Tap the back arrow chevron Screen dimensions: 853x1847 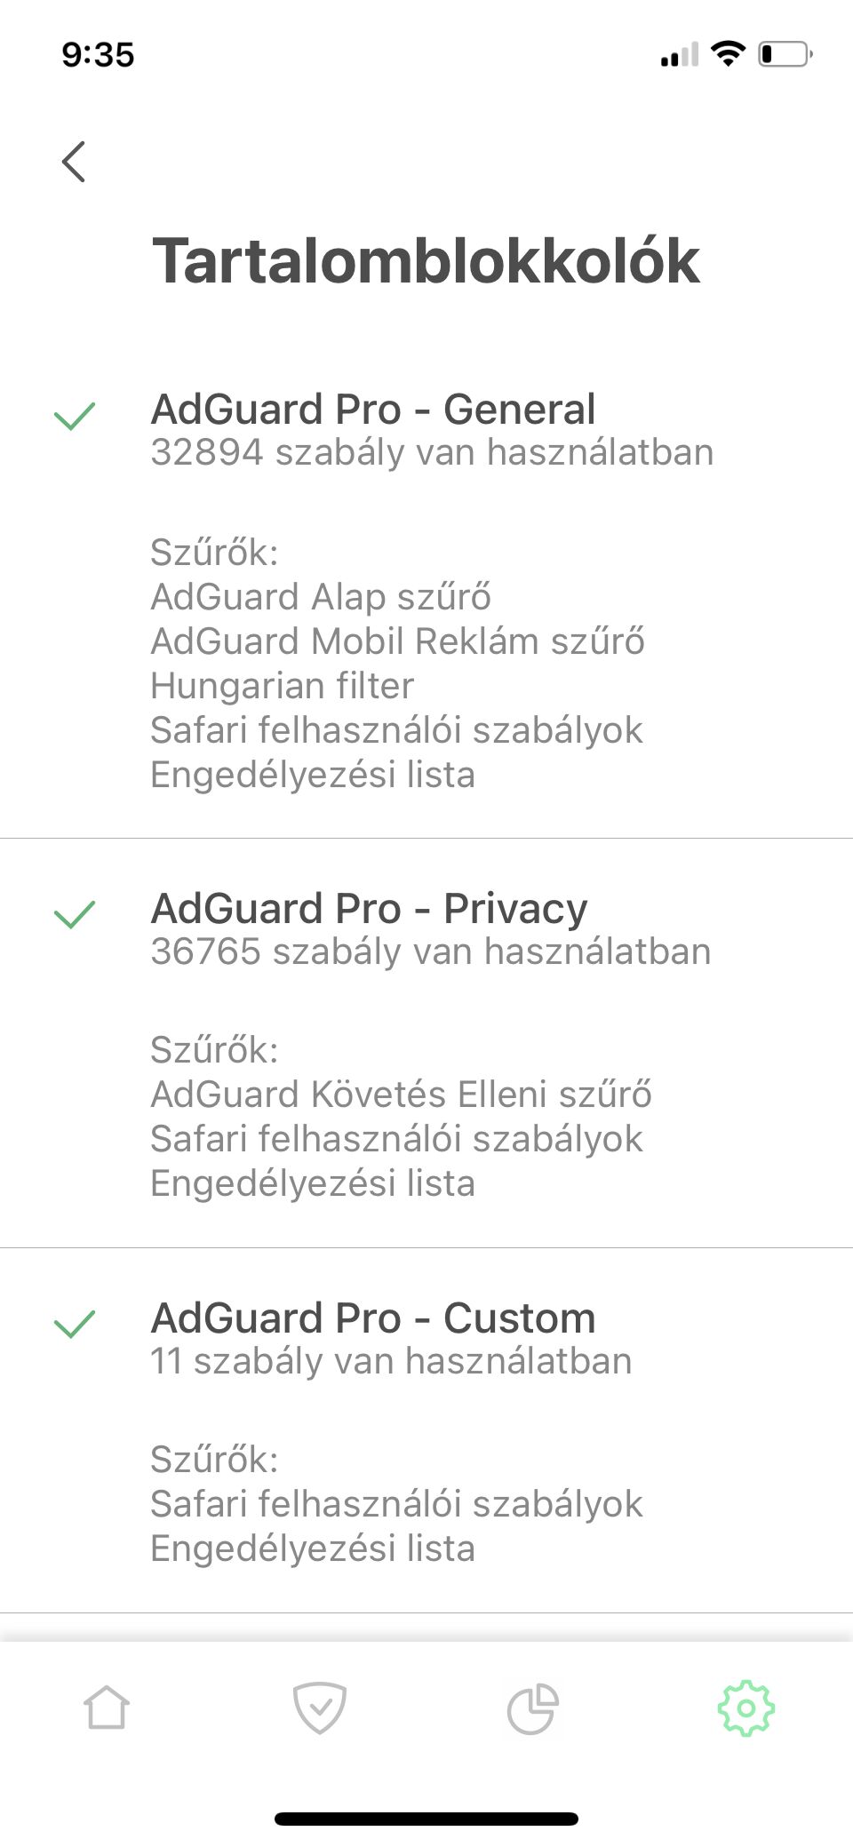[74, 162]
